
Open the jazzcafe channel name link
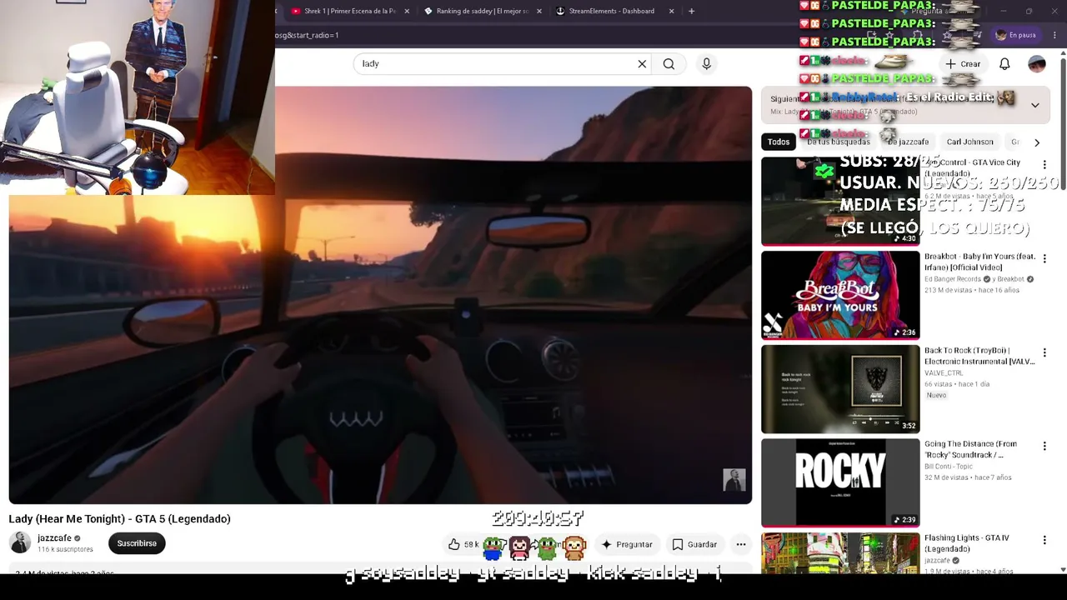[54, 538]
